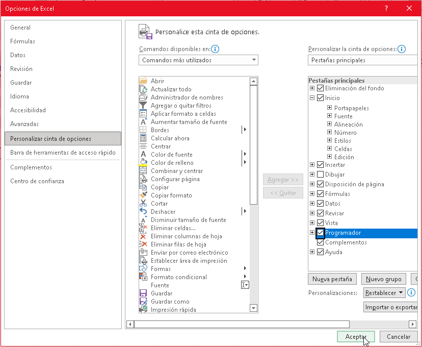422x347 pixels.
Task: Uncheck the Programador tab checkbox
Action: [x=320, y=233]
